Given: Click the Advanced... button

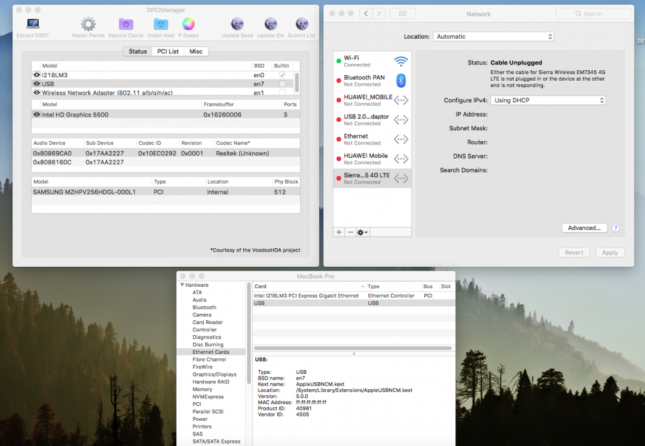Looking at the screenshot, I should point(584,228).
